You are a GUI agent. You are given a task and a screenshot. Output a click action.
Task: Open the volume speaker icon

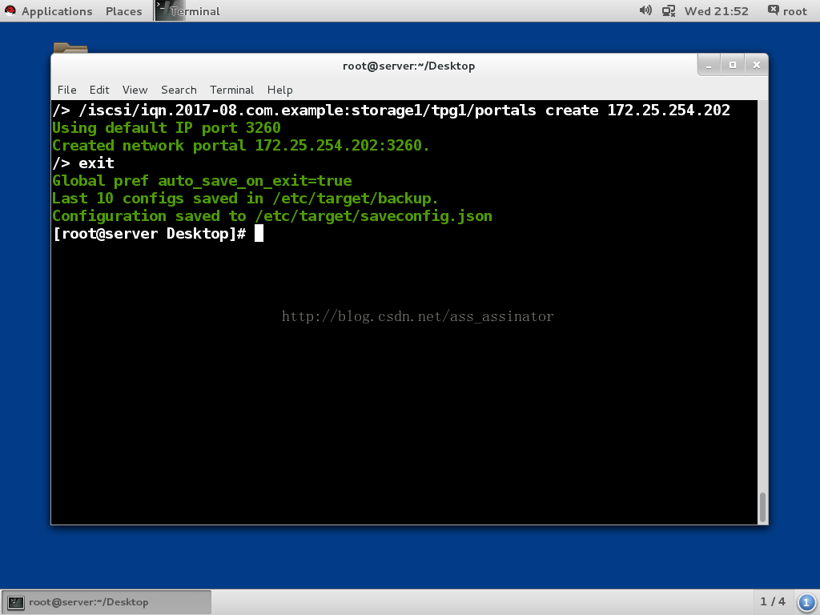coord(645,10)
